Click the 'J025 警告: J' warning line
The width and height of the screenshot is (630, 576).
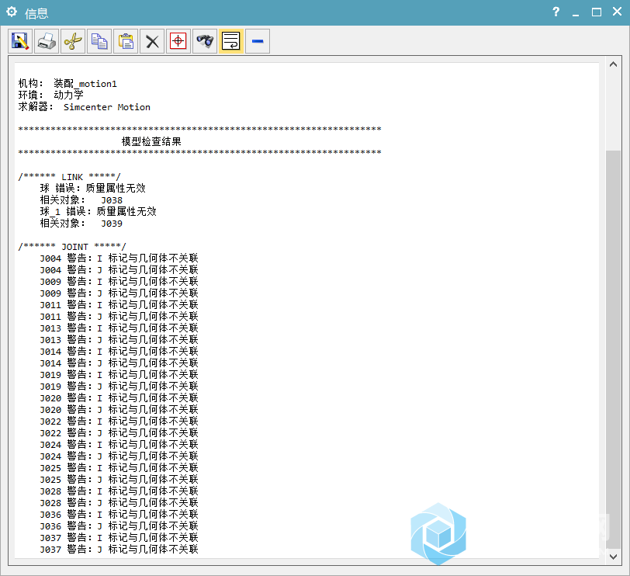click(x=119, y=480)
